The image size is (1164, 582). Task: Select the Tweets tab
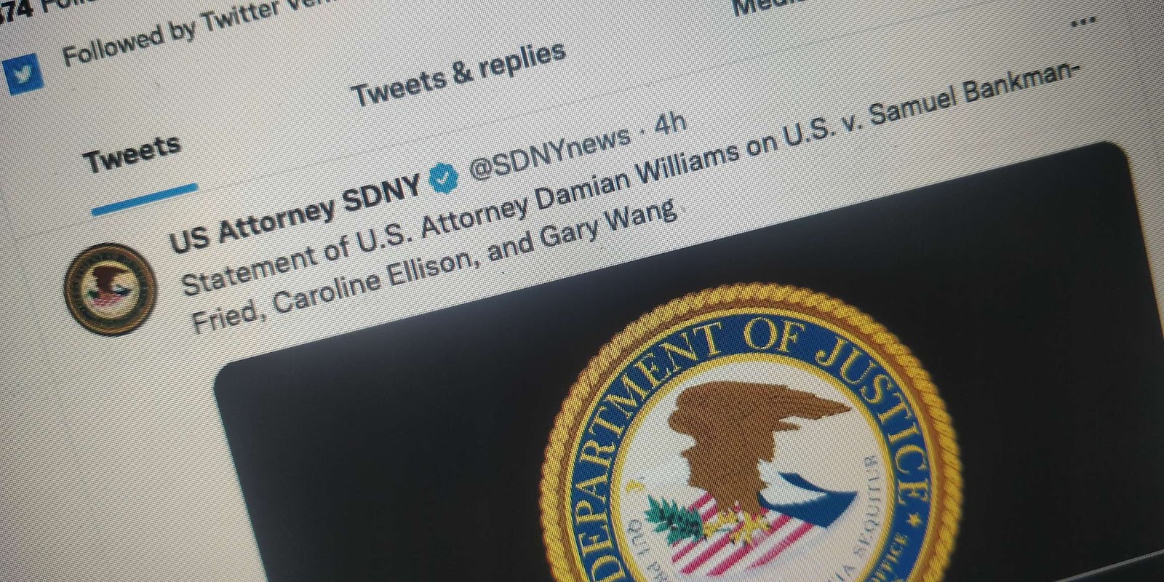pyautogui.click(x=132, y=154)
